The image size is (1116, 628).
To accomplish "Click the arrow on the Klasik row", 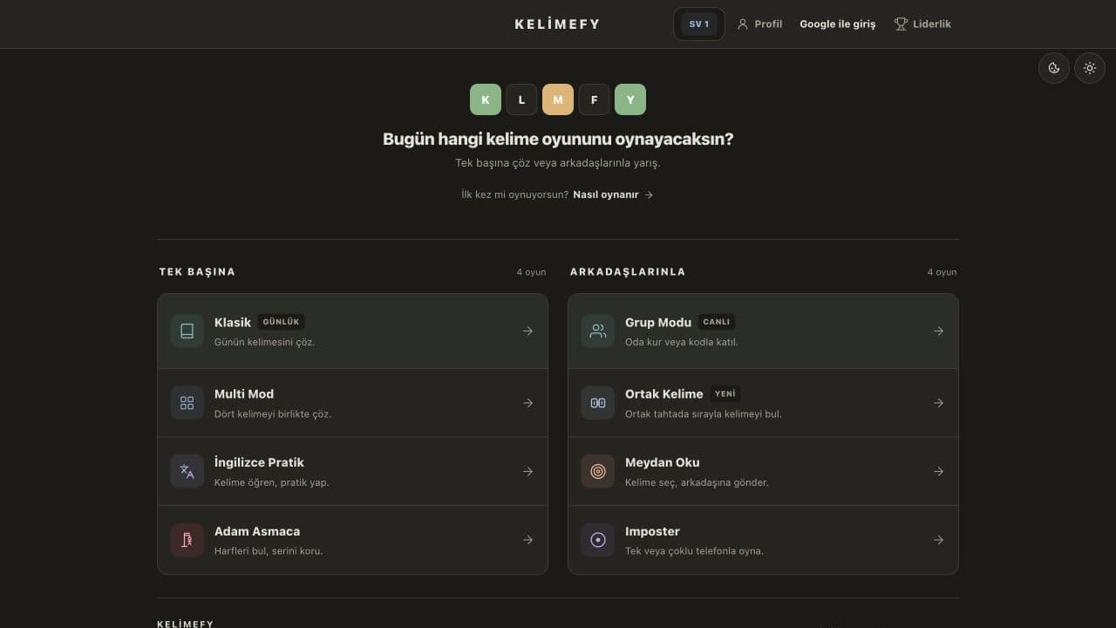I will click(527, 331).
